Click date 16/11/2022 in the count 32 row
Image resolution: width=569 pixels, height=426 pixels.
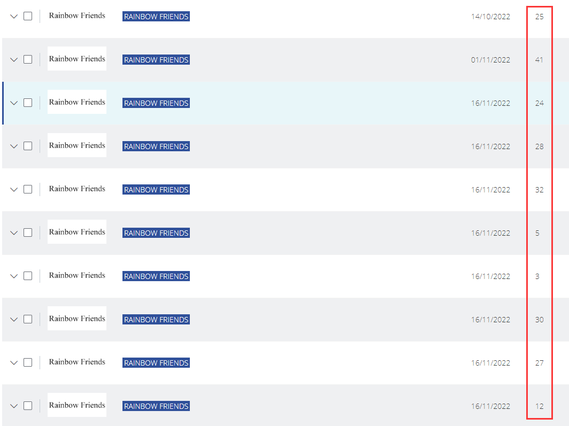pyautogui.click(x=490, y=190)
